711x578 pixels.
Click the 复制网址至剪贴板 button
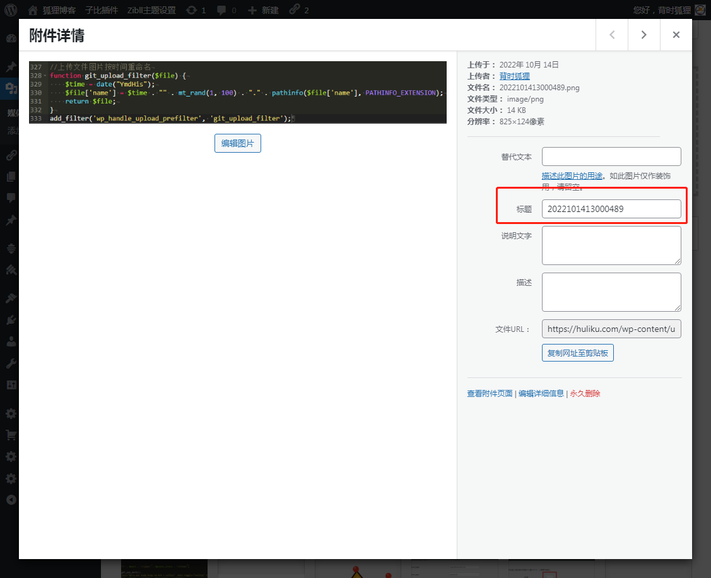[577, 353]
